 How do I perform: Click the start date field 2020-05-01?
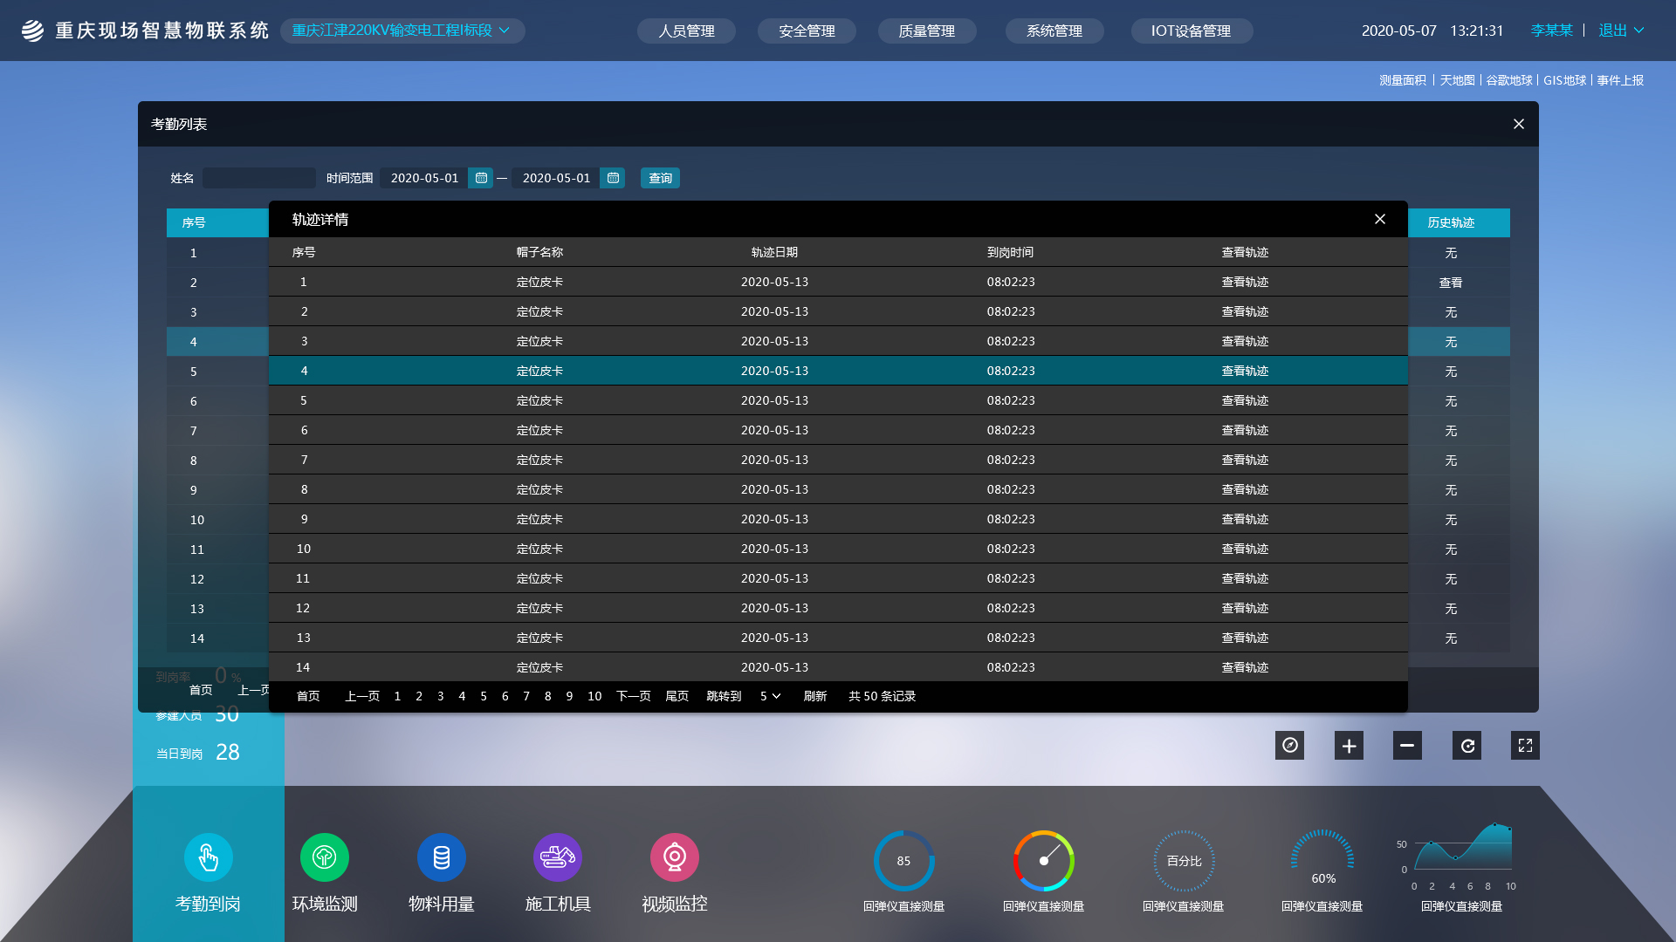coord(424,178)
